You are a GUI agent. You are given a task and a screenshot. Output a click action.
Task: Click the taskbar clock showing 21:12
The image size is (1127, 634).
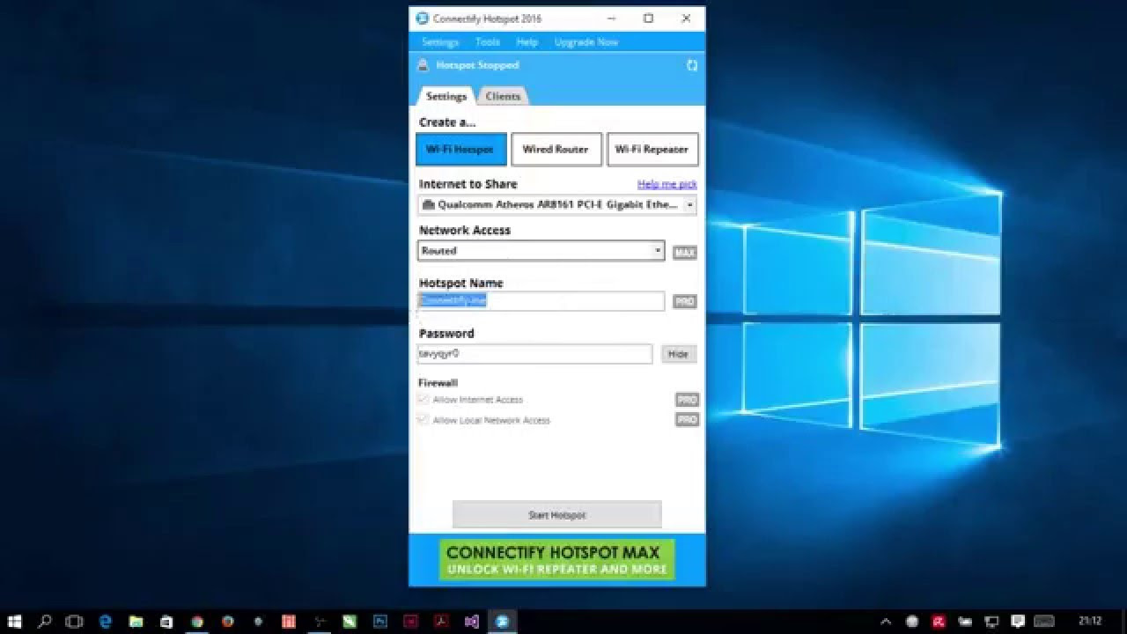[1089, 621]
